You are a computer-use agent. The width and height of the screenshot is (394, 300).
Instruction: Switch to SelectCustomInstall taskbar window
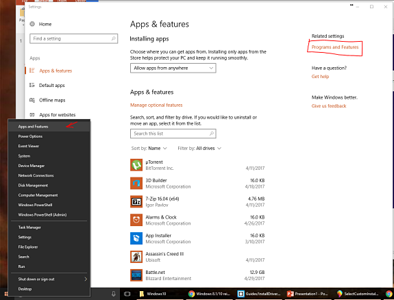tap(358, 294)
